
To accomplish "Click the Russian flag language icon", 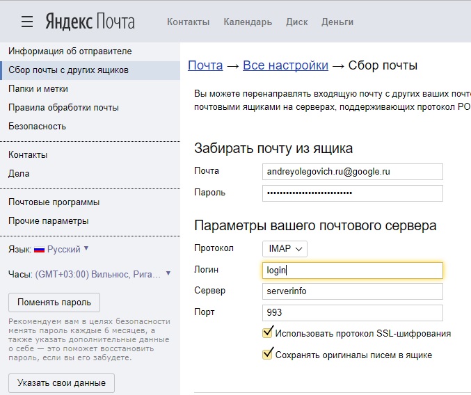I will pos(39,250).
